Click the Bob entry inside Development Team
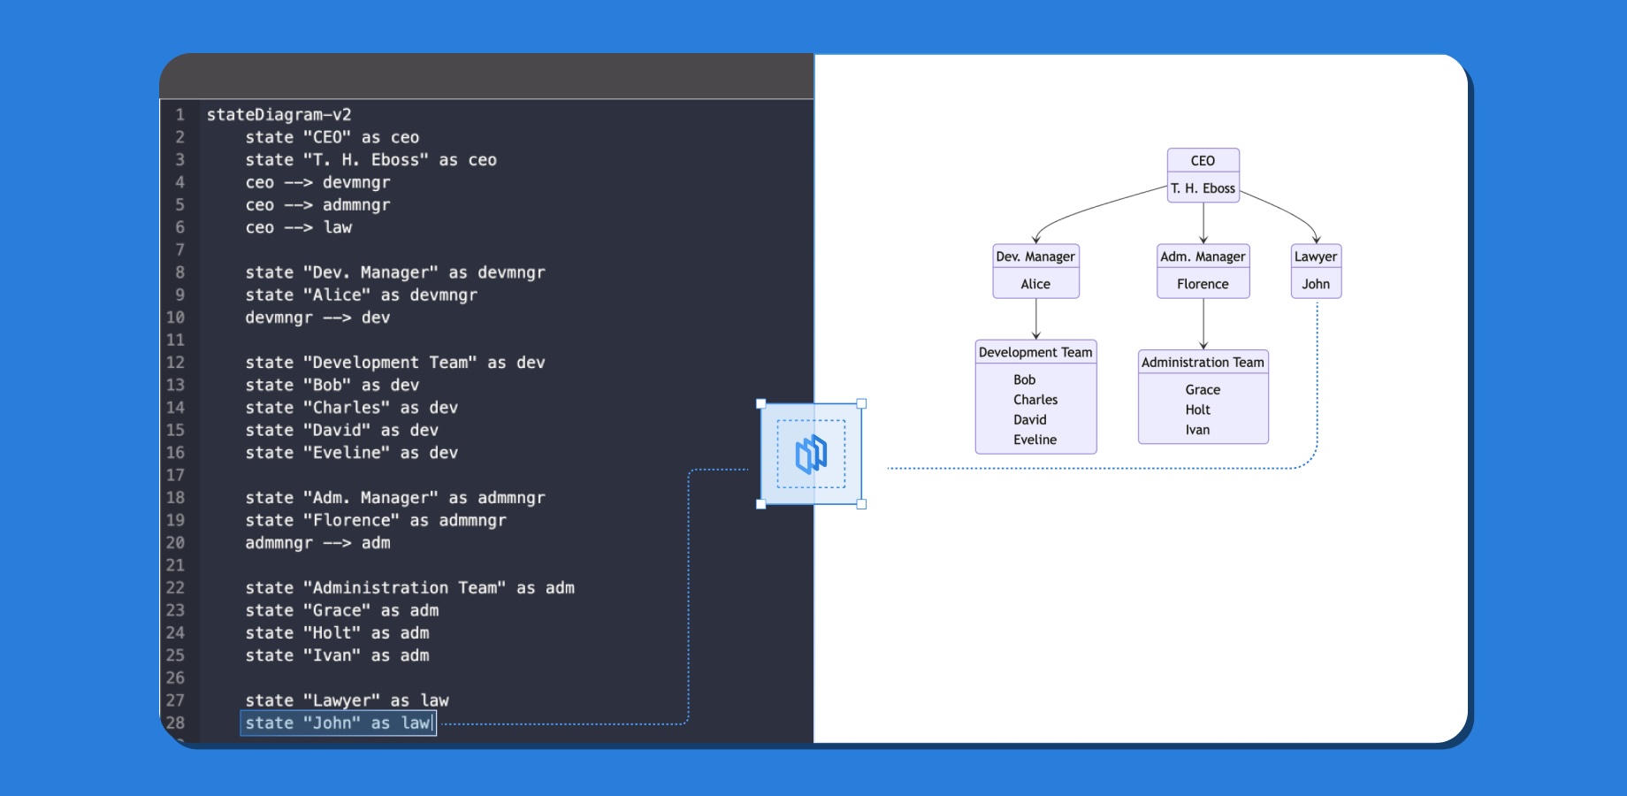This screenshot has width=1627, height=796. tap(1024, 379)
